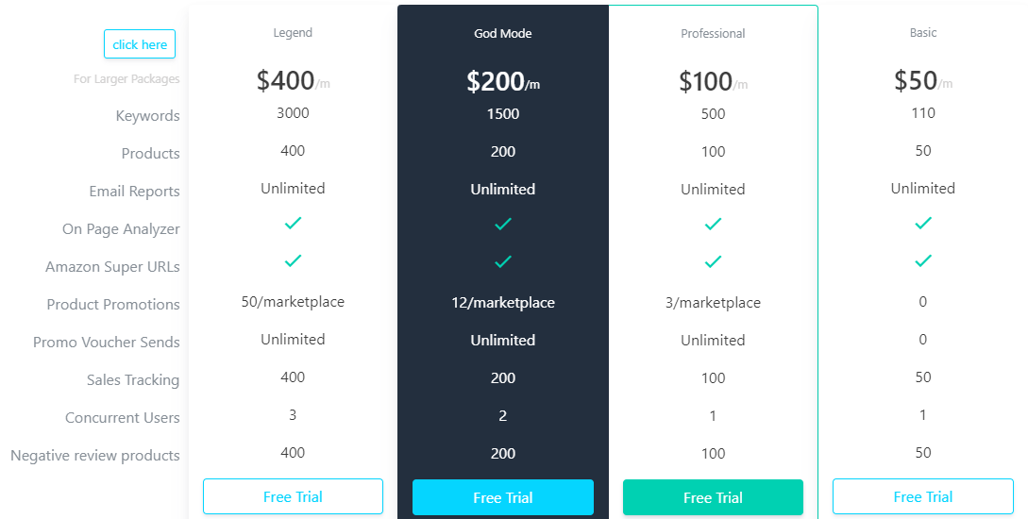Click Basic's Amazon Super URLs checkmark

pyautogui.click(x=922, y=260)
